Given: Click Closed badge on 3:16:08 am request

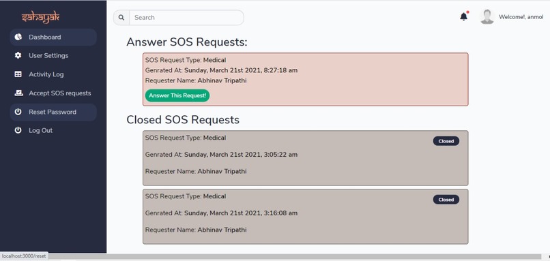Looking at the screenshot, I should 446,200.
